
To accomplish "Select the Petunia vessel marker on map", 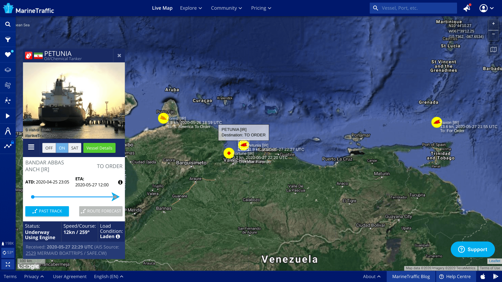I will 243,145.
